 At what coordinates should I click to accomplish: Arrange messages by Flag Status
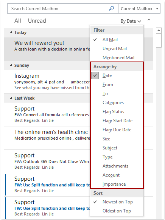click(x=117, y=112)
